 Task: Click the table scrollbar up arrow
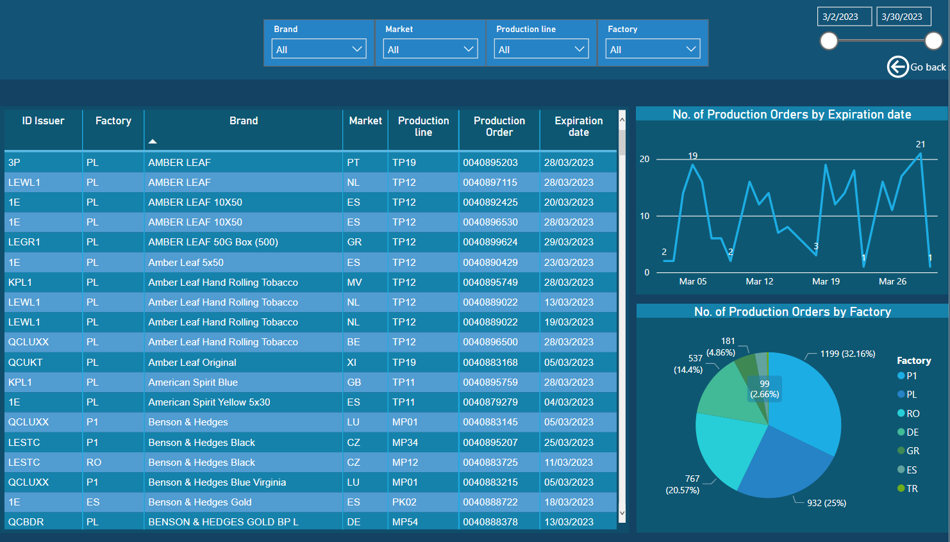(x=622, y=120)
